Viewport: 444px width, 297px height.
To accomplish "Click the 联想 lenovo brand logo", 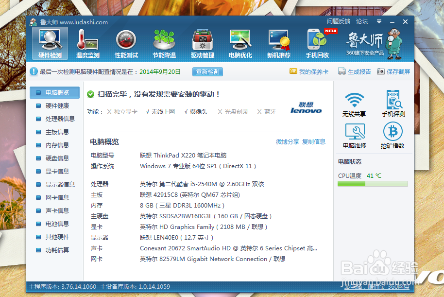I will click(306, 108).
